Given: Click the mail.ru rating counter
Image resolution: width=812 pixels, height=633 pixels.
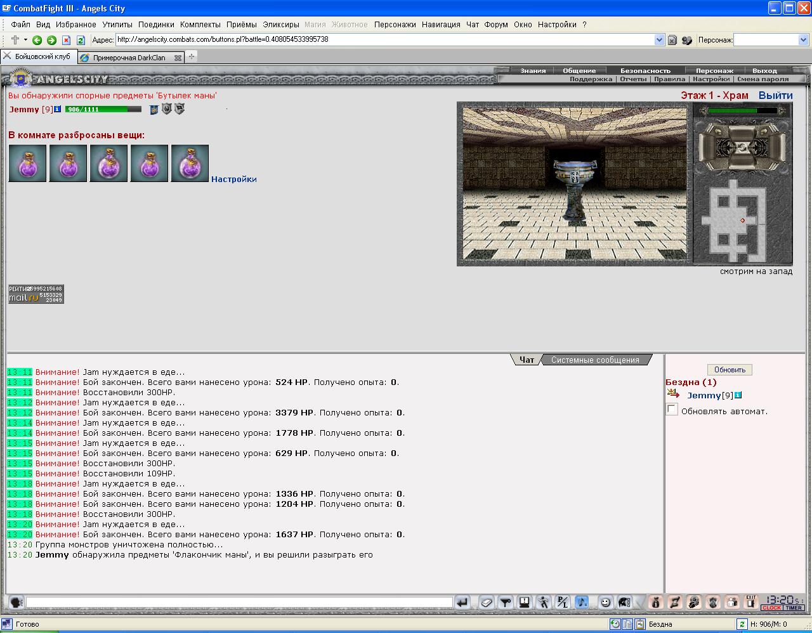Looking at the screenshot, I should [x=36, y=294].
